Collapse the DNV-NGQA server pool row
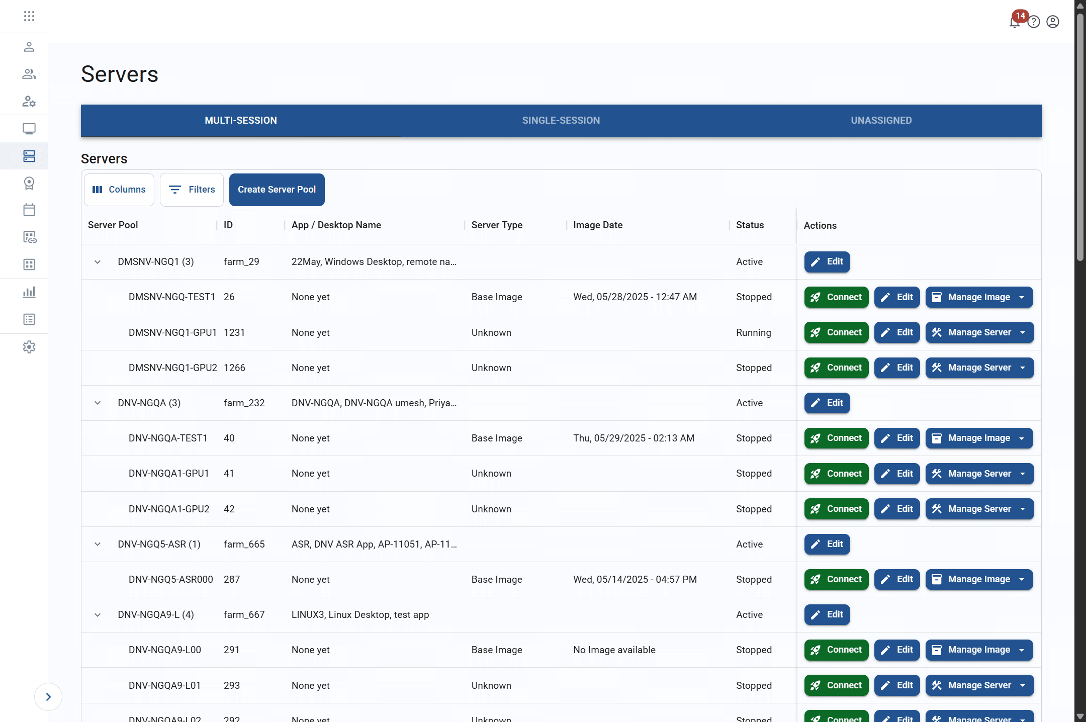 98,403
